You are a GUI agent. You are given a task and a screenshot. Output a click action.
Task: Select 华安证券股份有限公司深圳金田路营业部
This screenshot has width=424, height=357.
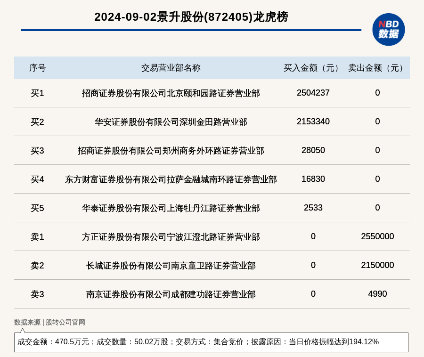coord(171,122)
